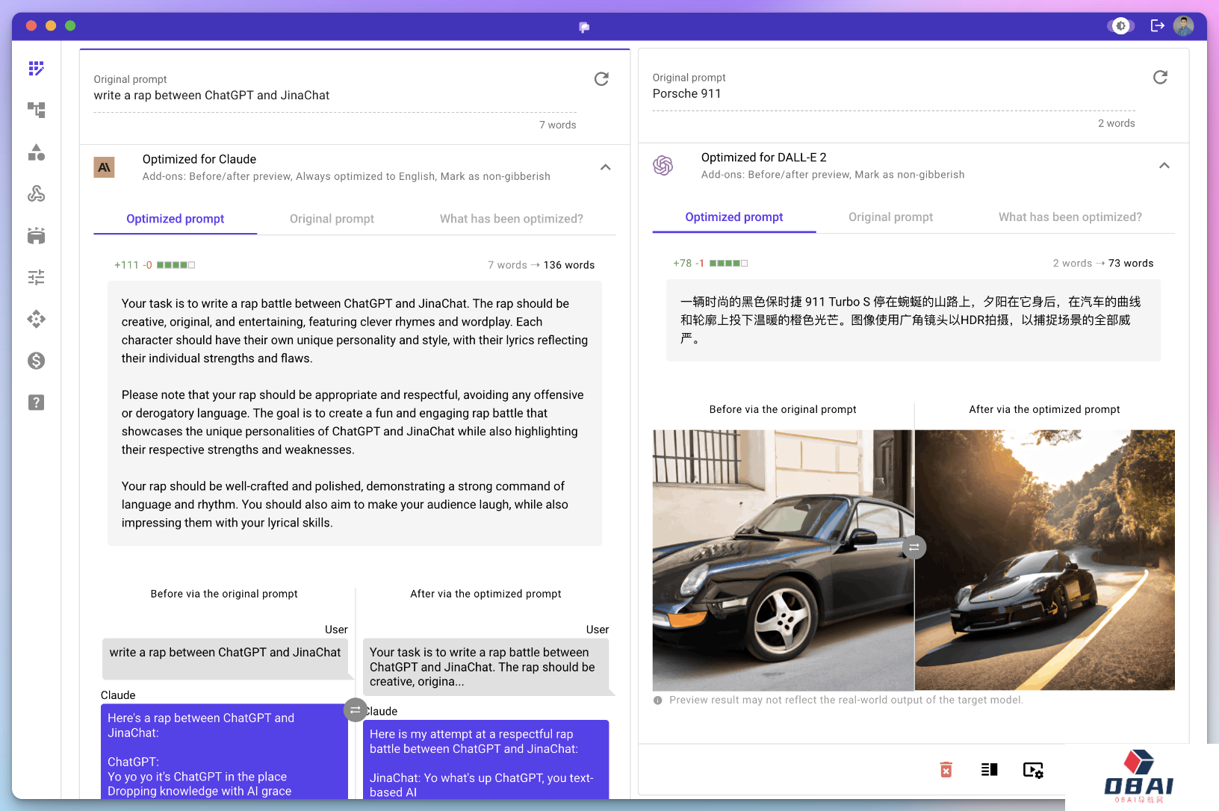Screen dimensions: 1219x811
Task: Click the red trash delete icon
Action: [946, 769]
